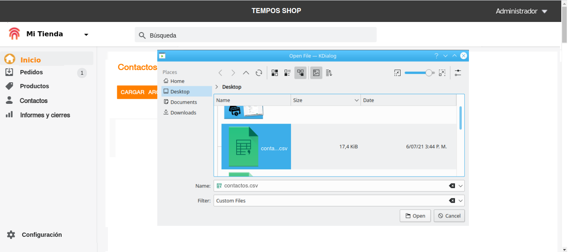
Task: Open the sorting options menu
Action: tap(329, 73)
